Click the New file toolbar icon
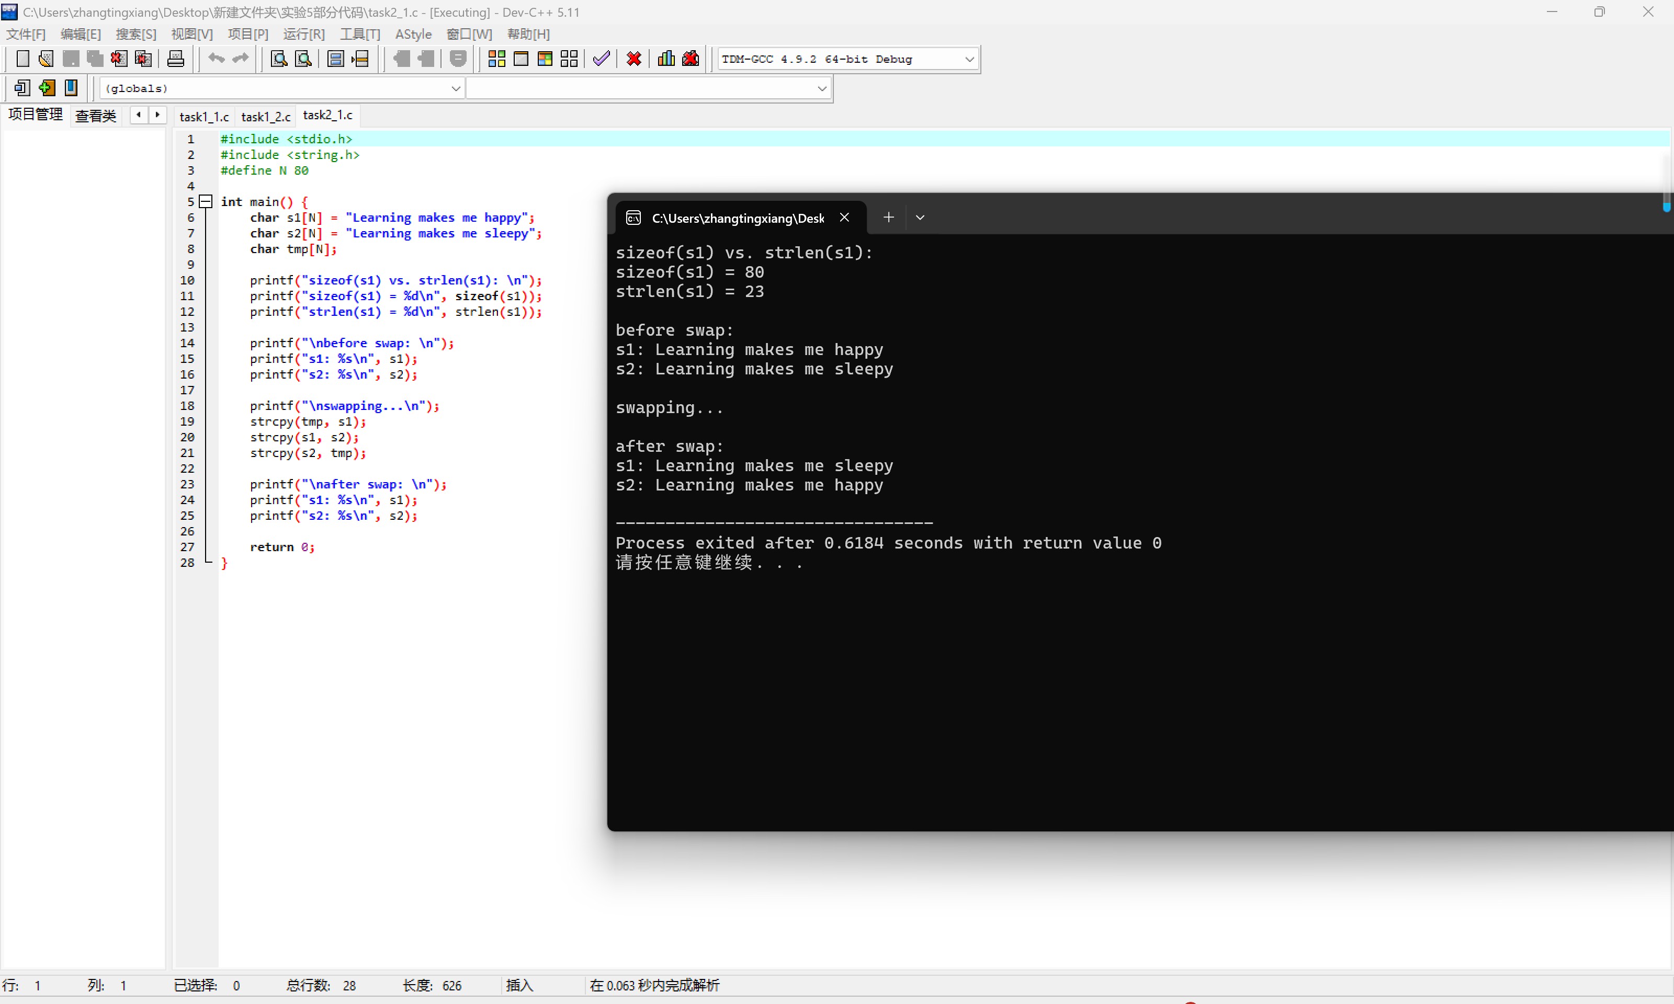The image size is (1674, 1004). click(22, 59)
